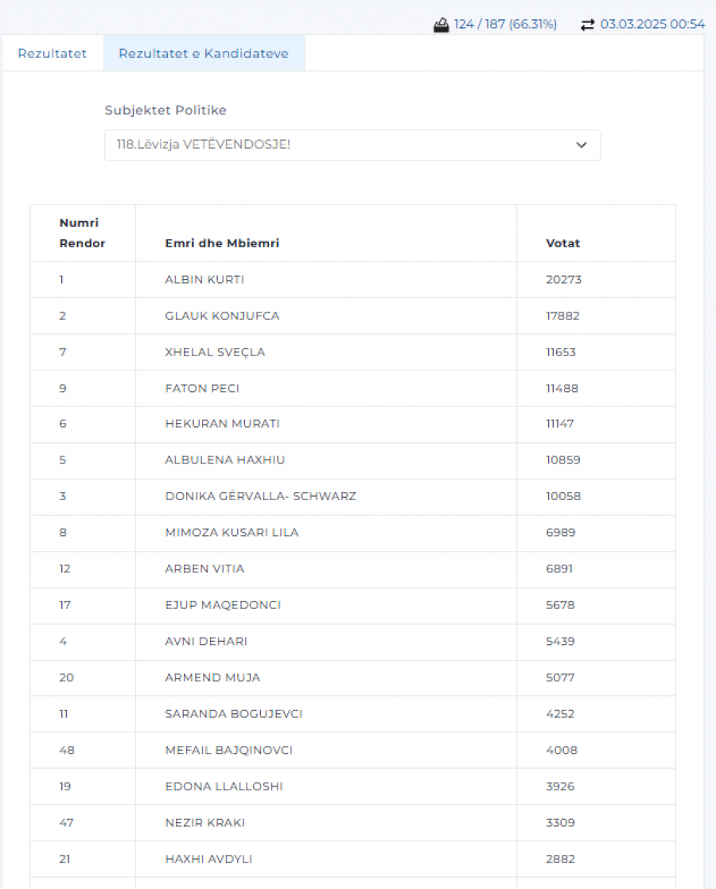Screen dimensions: 716x889
Task: Select the ALBIN KURTI row name
Action: [204, 280]
